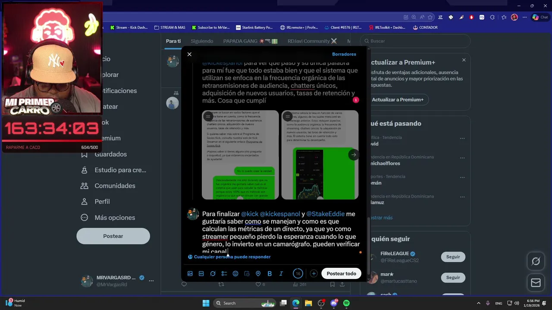
Task: Open Perfil in left sidebar
Action: point(96,201)
